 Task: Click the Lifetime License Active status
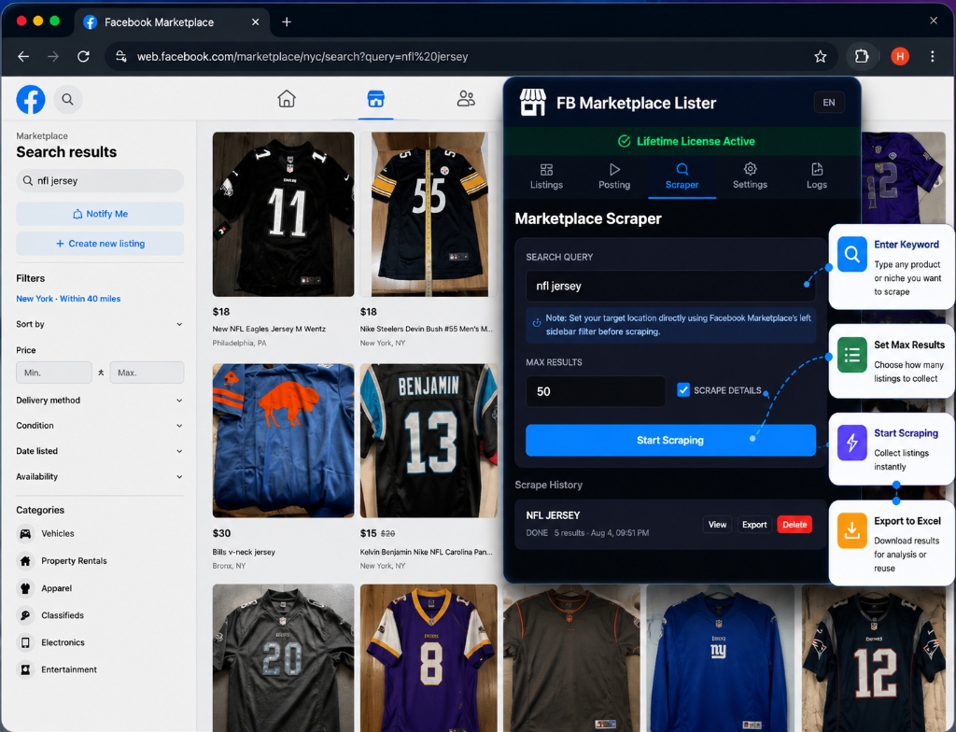coord(686,142)
